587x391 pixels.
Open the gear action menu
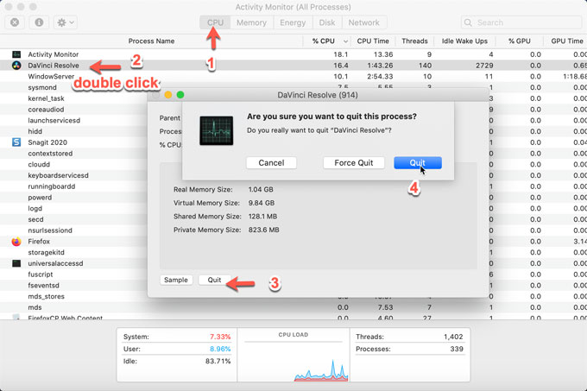[66, 22]
